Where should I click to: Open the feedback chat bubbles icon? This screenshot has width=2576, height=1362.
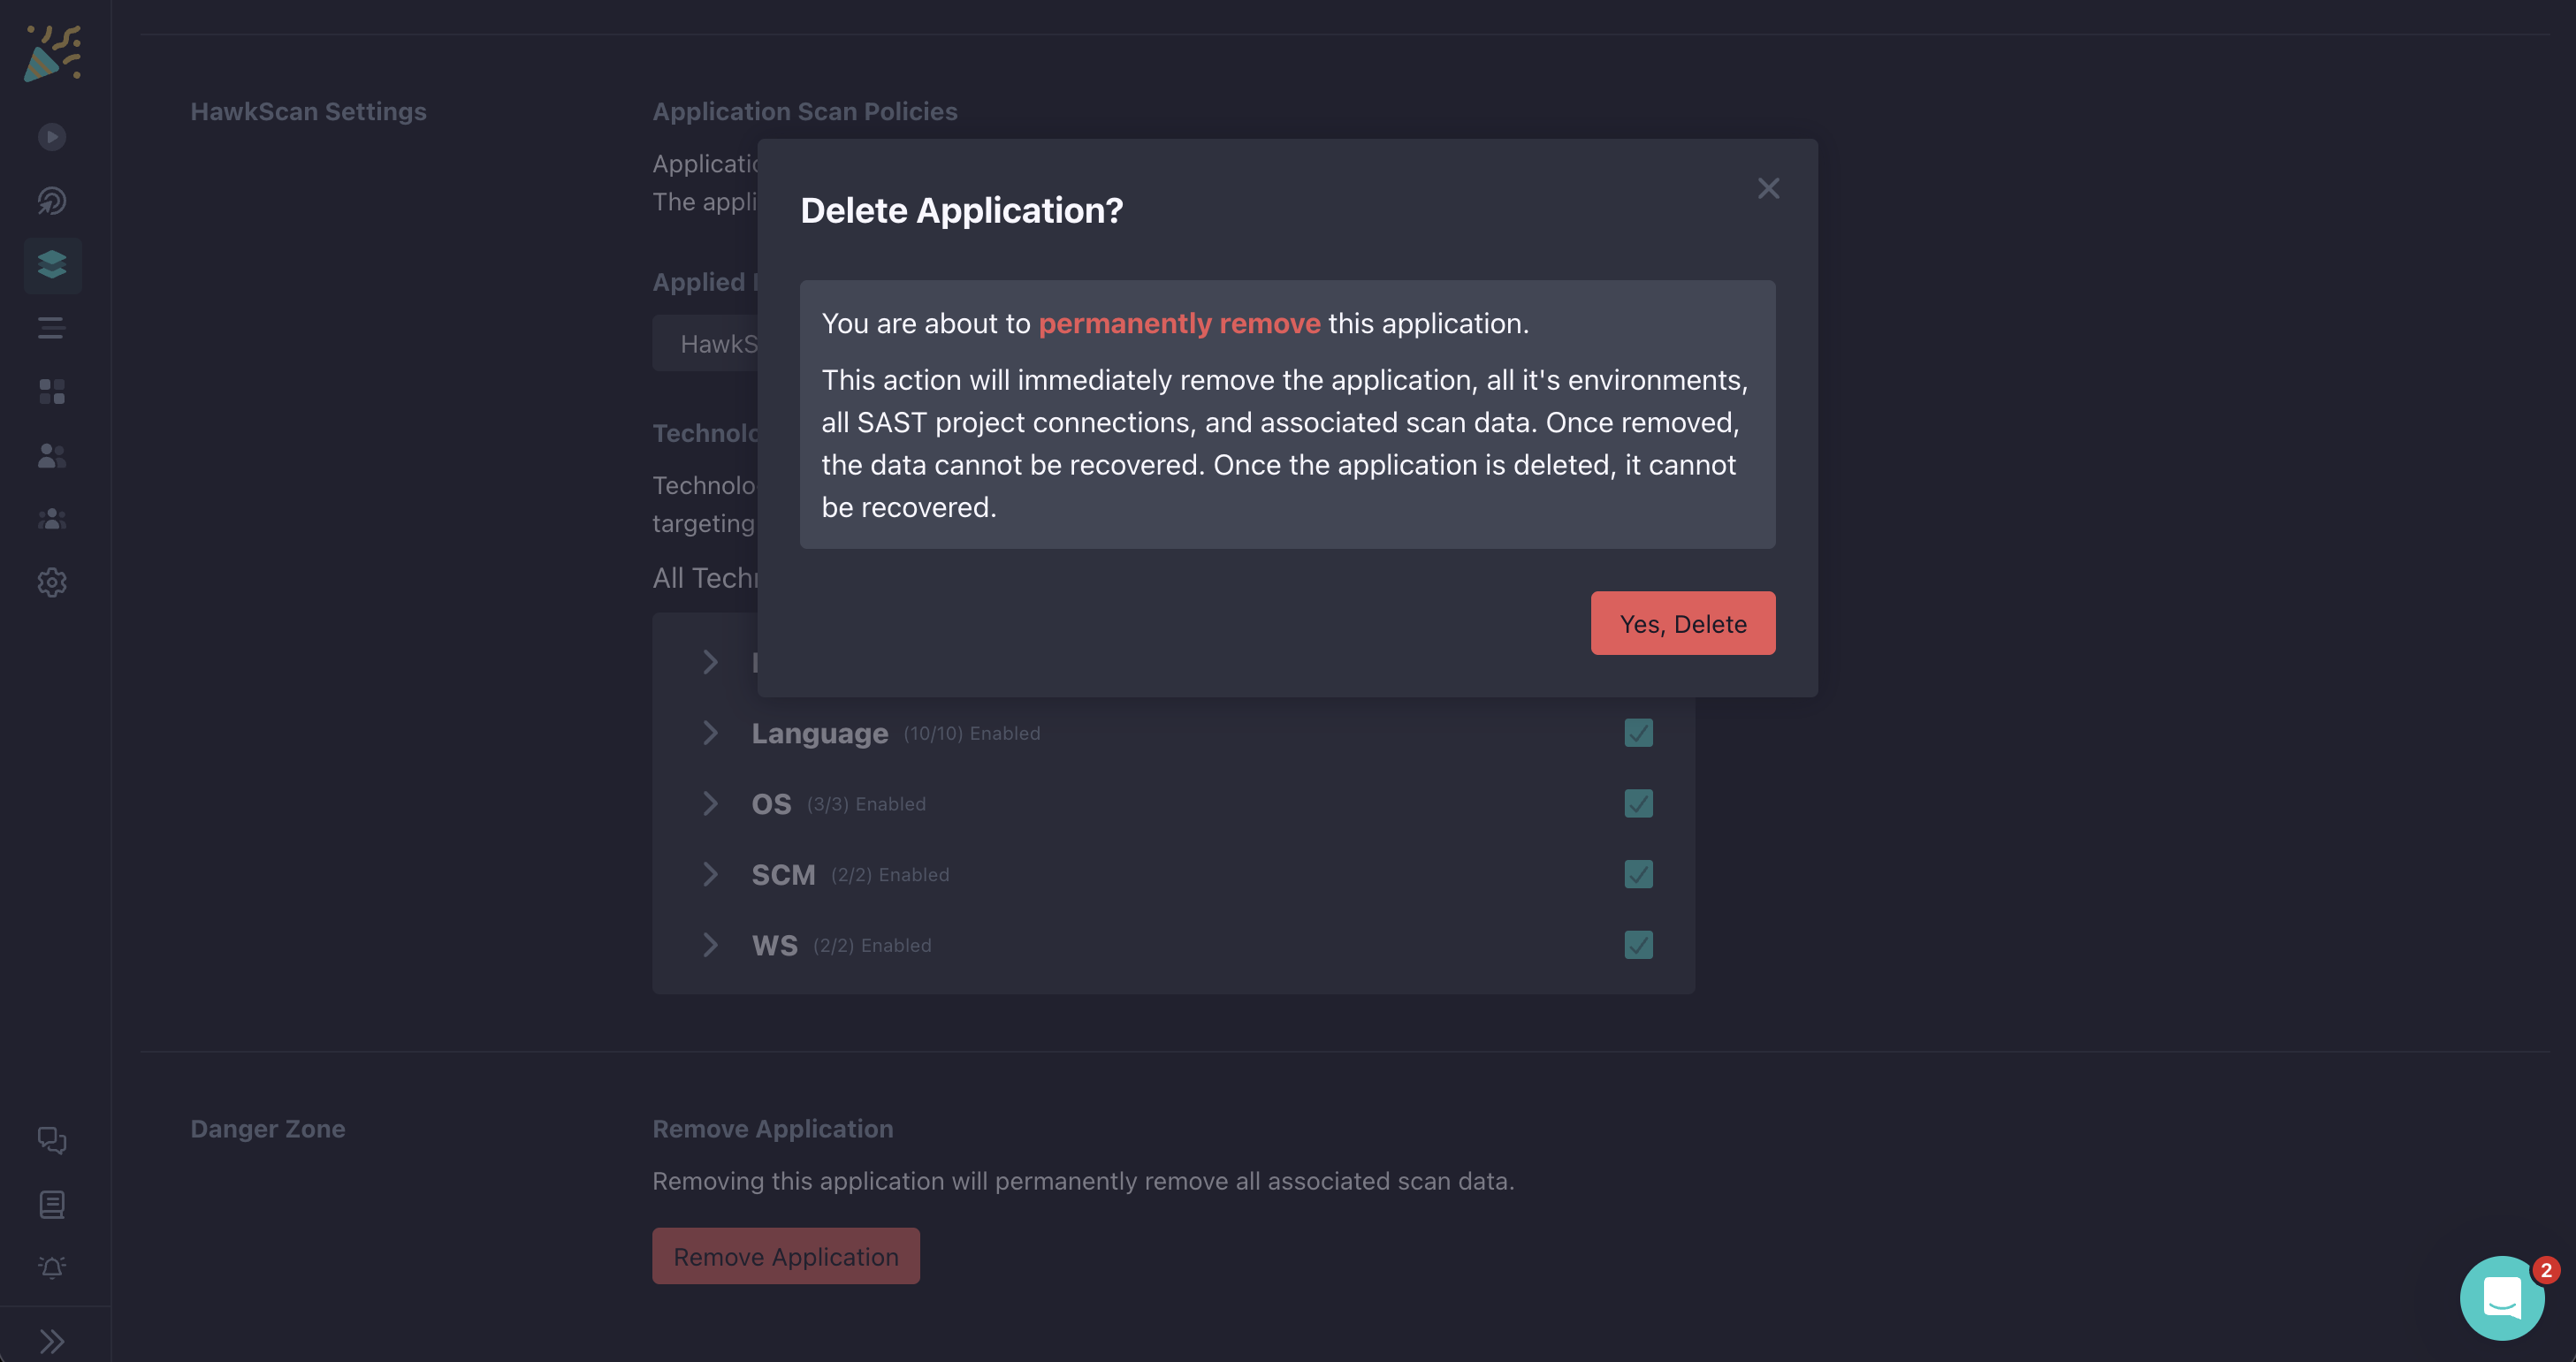tap(52, 1140)
